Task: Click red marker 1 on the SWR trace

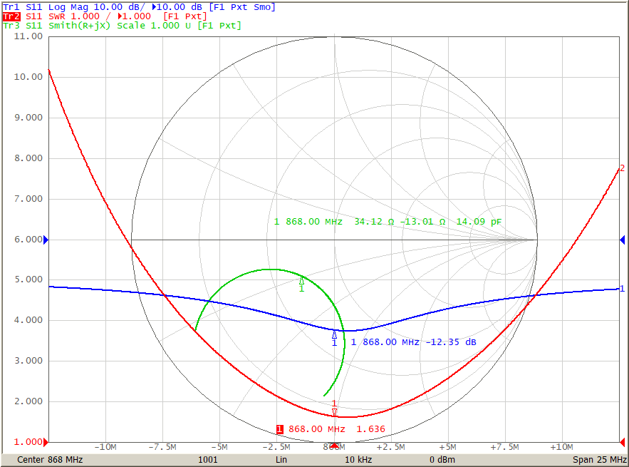Action: (x=334, y=411)
